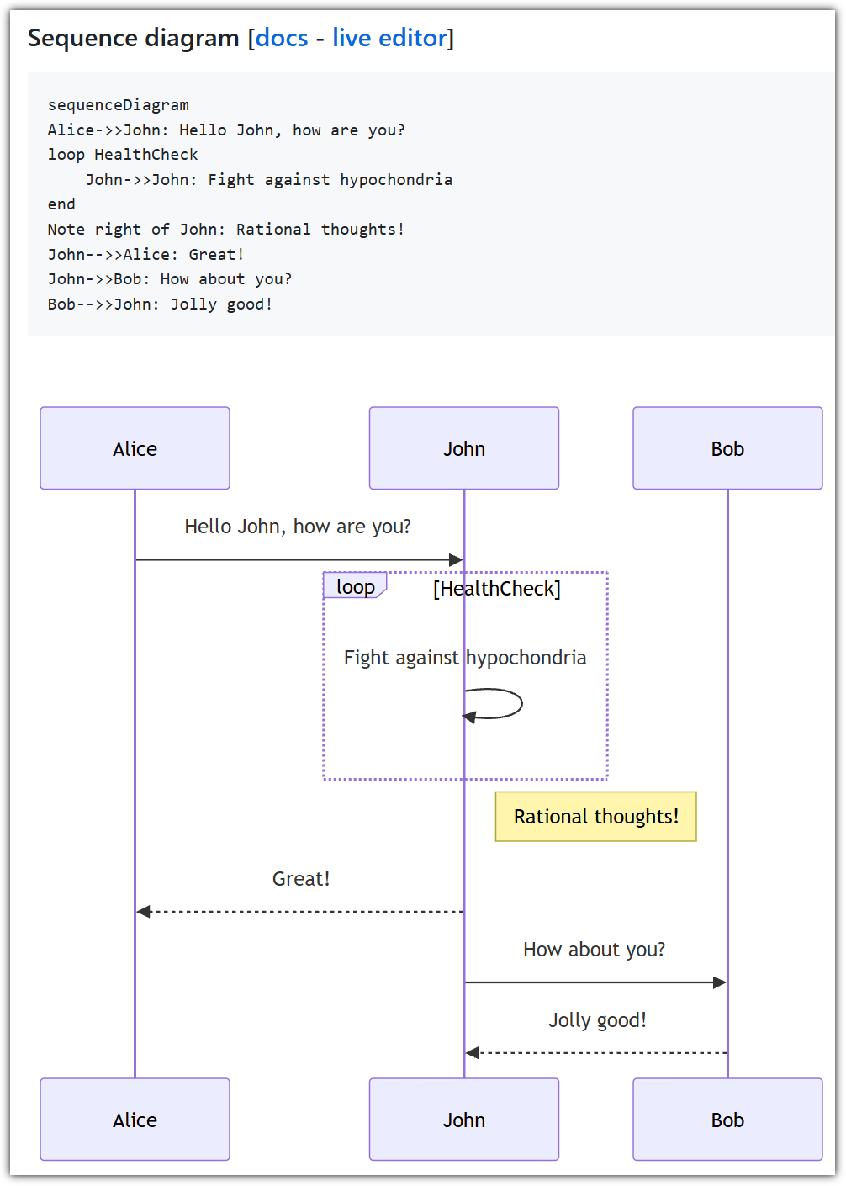This screenshot has width=846, height=1186.
Task: Click the 'John->>Bob: How about you?' code line
Action: tap(170, 279)
